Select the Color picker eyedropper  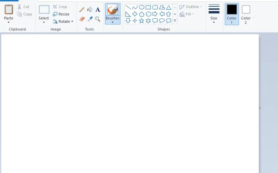coord(90,19)
